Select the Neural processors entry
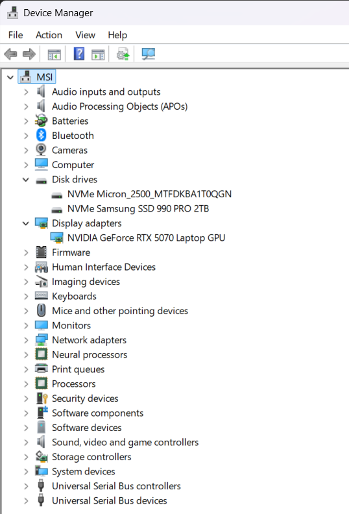349x514 pixels. 90,355
